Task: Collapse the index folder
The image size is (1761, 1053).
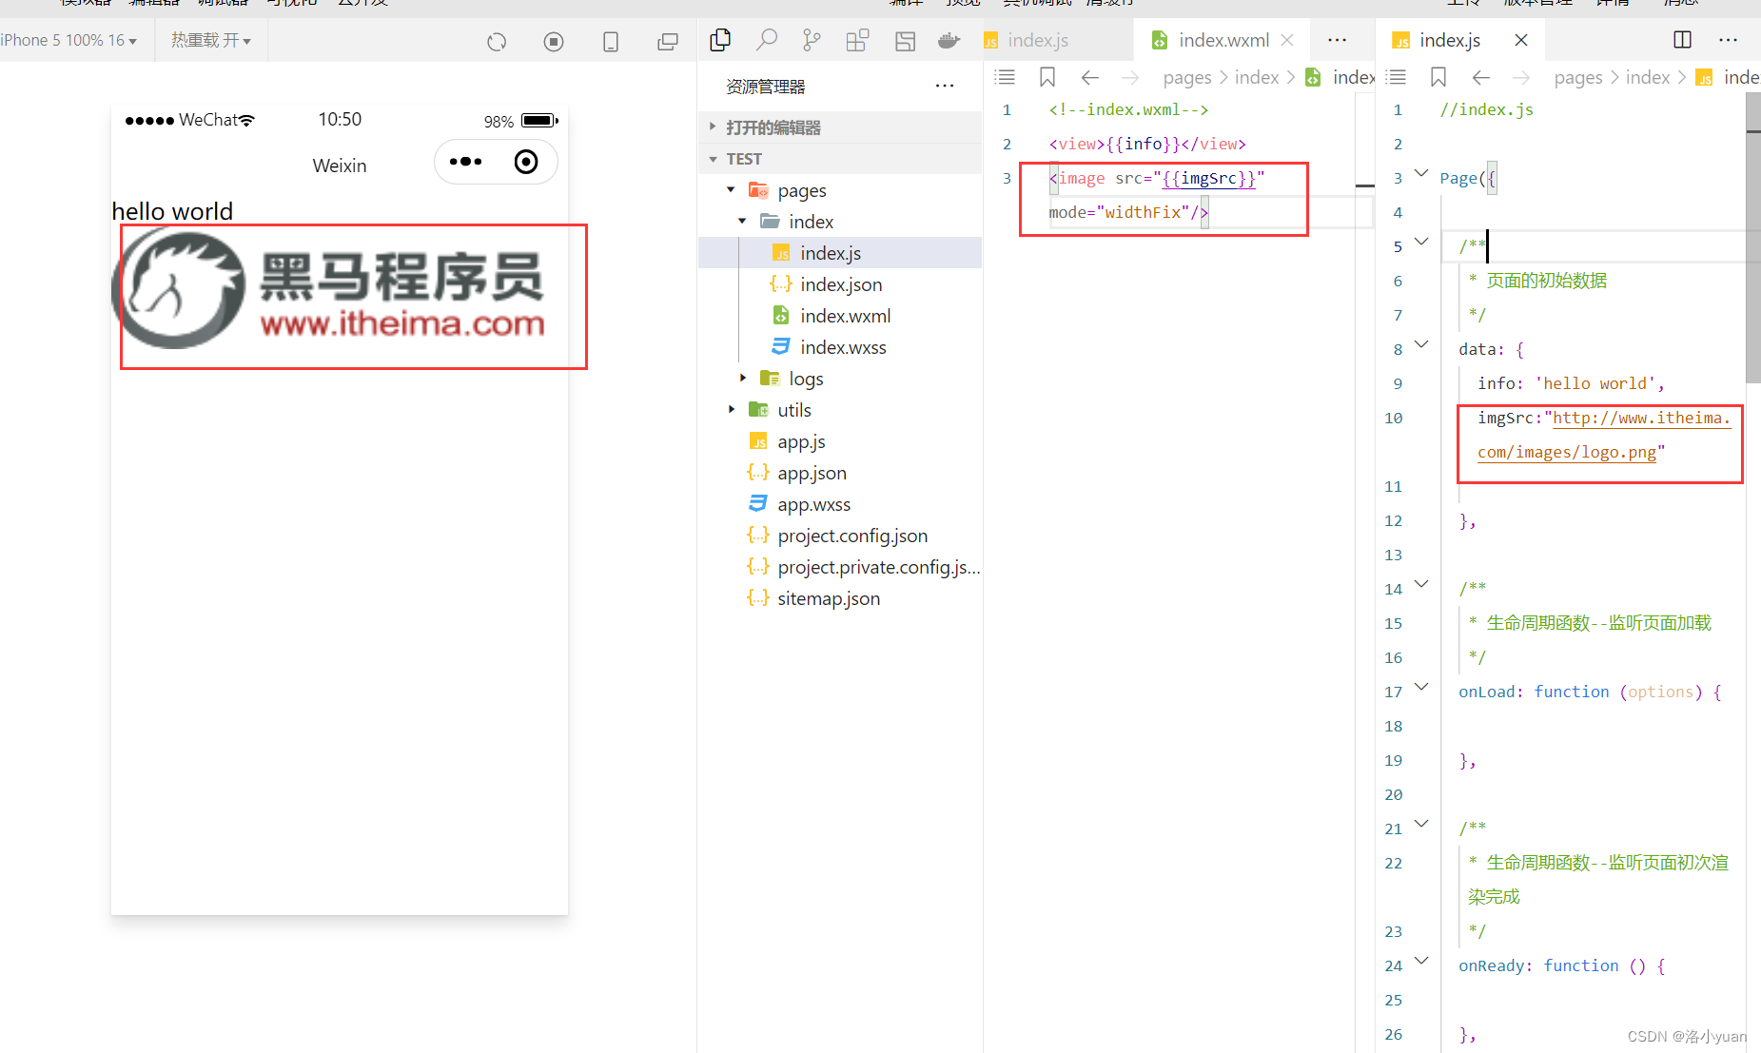Action: click(x=742, y=222)
